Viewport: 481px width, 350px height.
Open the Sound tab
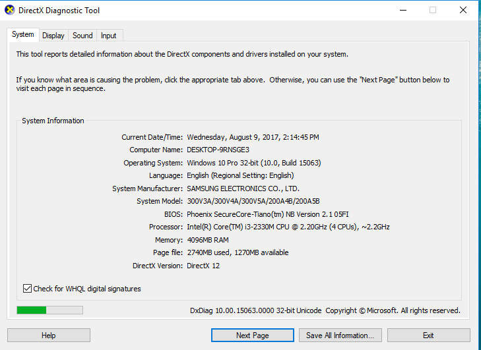click(82, 36)
